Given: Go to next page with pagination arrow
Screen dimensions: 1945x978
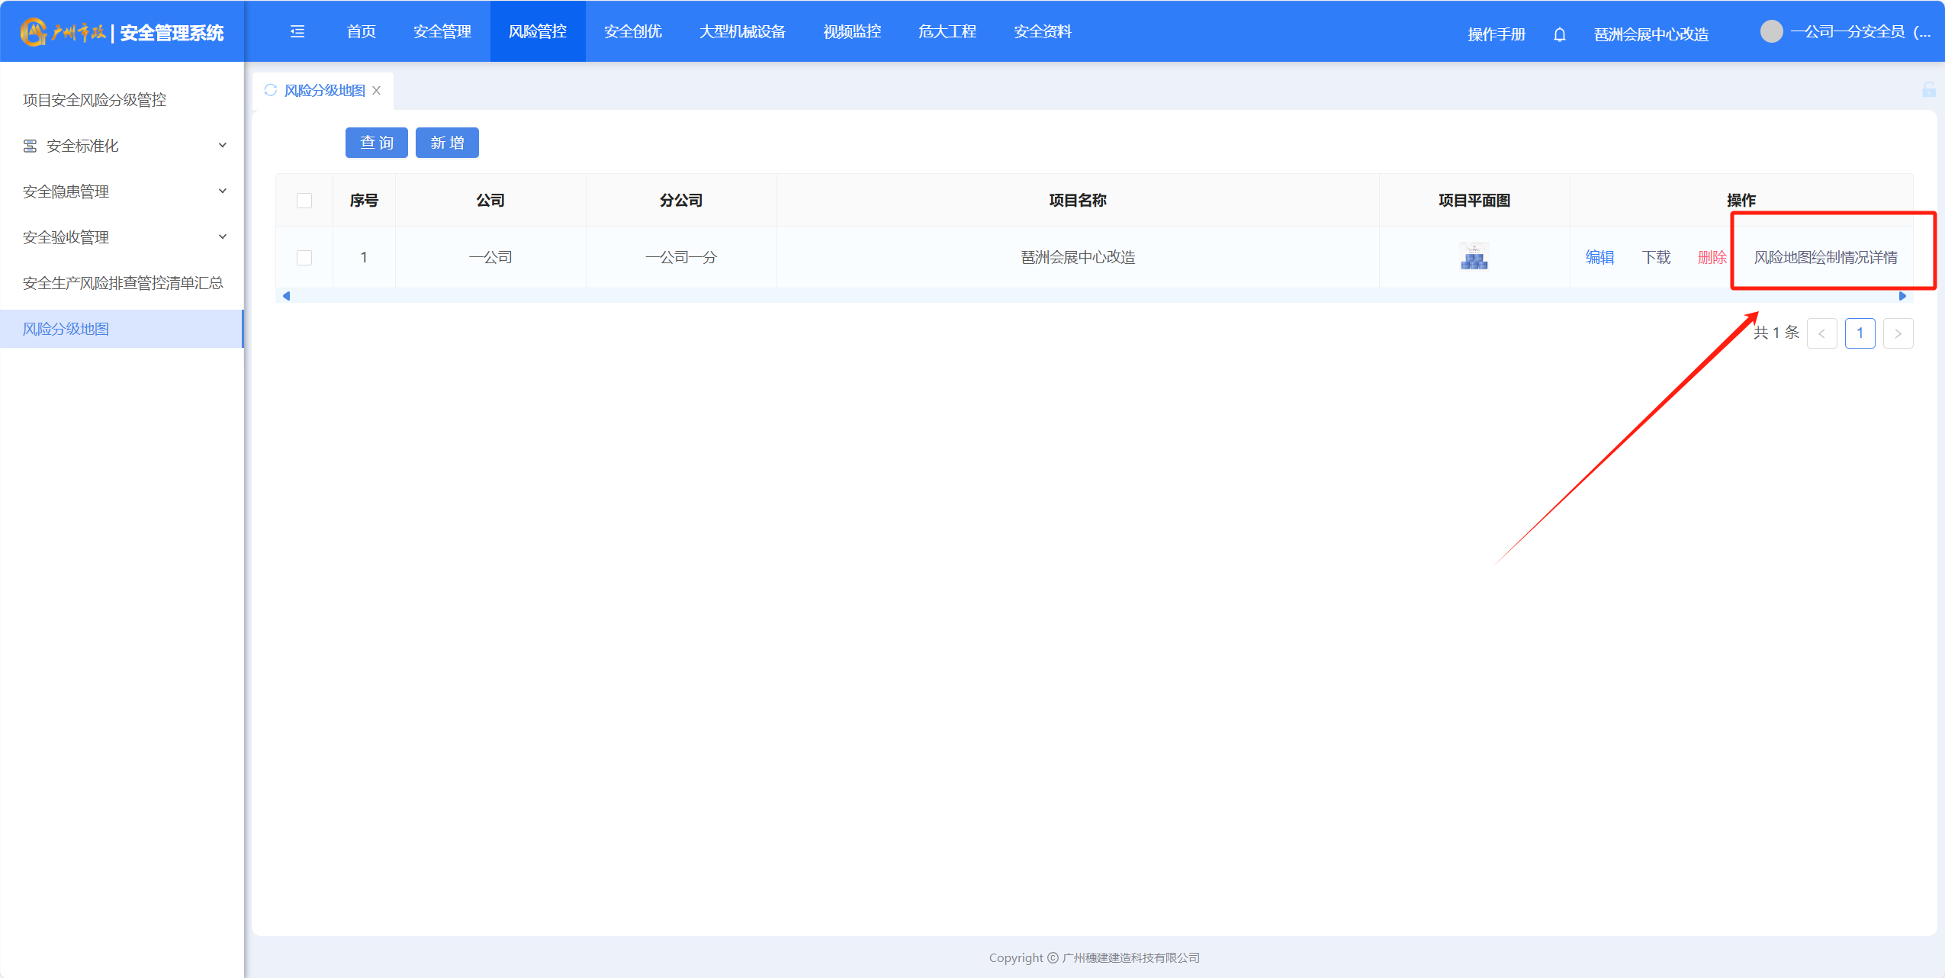Looking at the screenshot, I should pyautogui.click(x=1898, y=333).
